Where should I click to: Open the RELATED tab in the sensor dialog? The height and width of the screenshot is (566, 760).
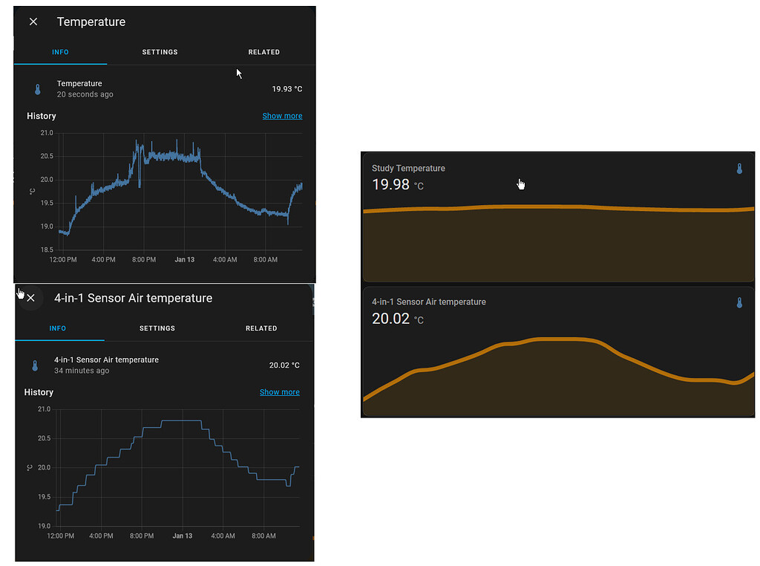(261, 328)
